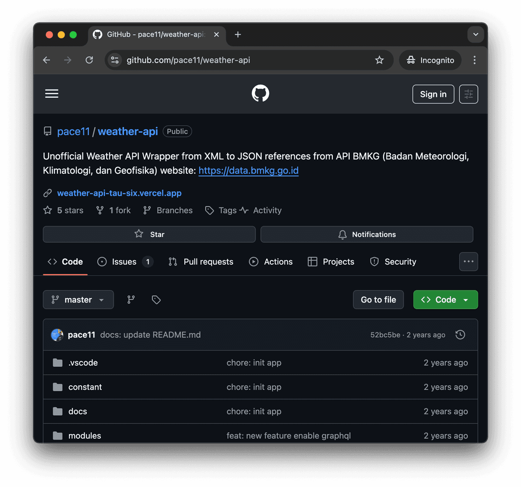The image size is (521, 487).
Task: Go forward in browser history
Action: [x=68, y=60]
